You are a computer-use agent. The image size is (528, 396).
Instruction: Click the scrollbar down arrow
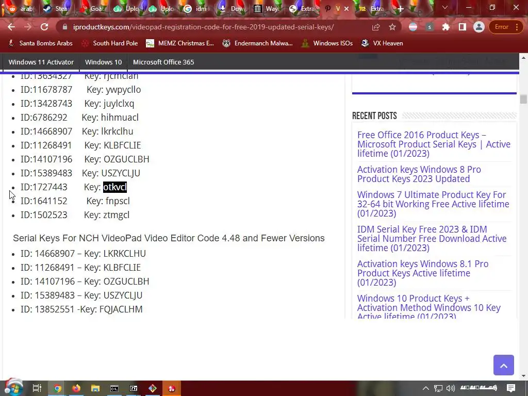coord(523,375)
